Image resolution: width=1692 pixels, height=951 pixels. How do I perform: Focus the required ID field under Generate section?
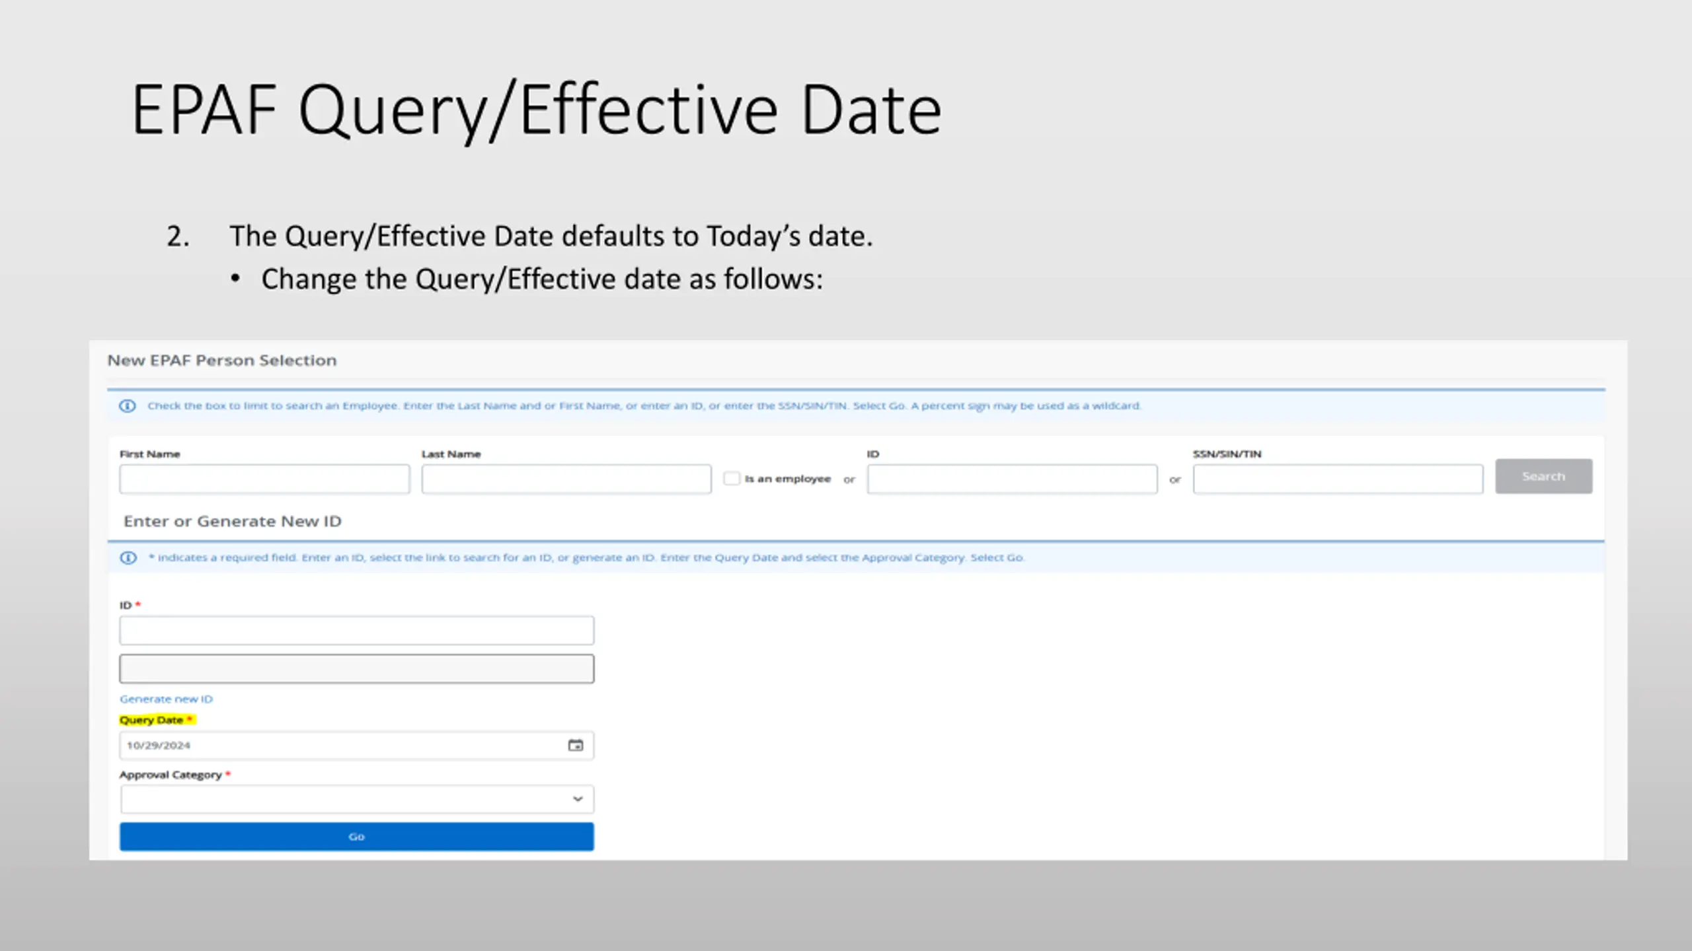tap(357, 631)
